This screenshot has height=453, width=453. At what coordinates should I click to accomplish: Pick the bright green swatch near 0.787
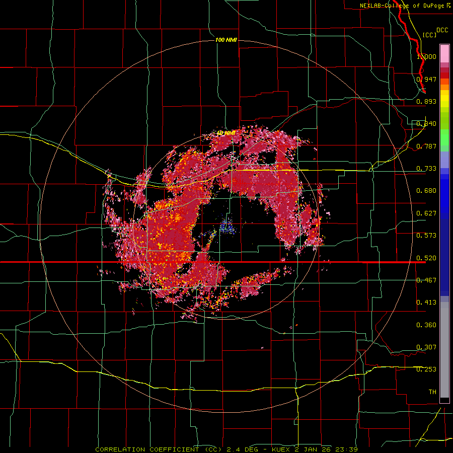pos(444,137)
